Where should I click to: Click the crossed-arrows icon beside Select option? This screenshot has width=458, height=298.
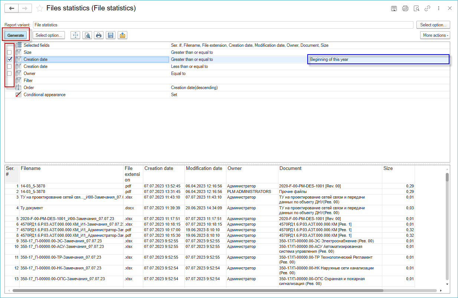click(75, 35)
